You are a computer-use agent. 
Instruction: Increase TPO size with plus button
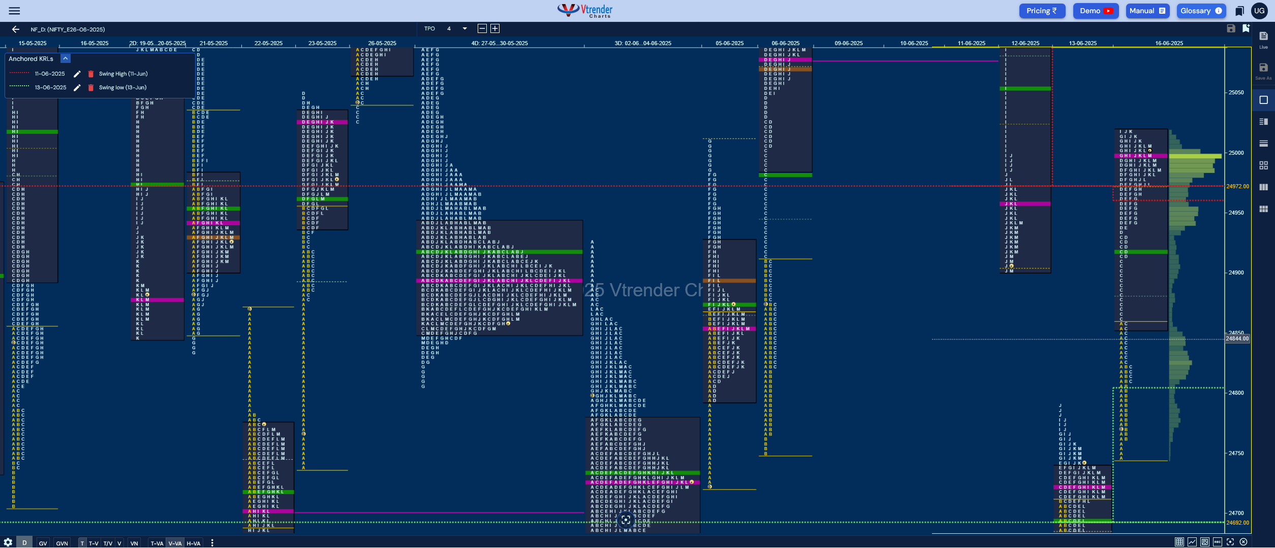coord(495,28)
